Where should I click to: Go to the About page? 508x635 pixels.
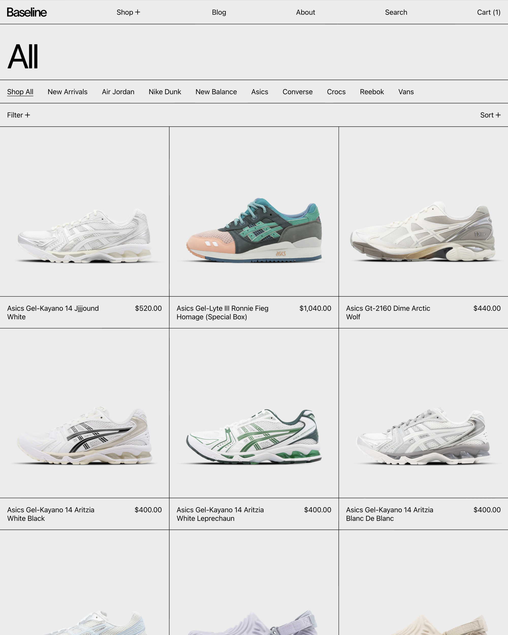click(306, 12)
